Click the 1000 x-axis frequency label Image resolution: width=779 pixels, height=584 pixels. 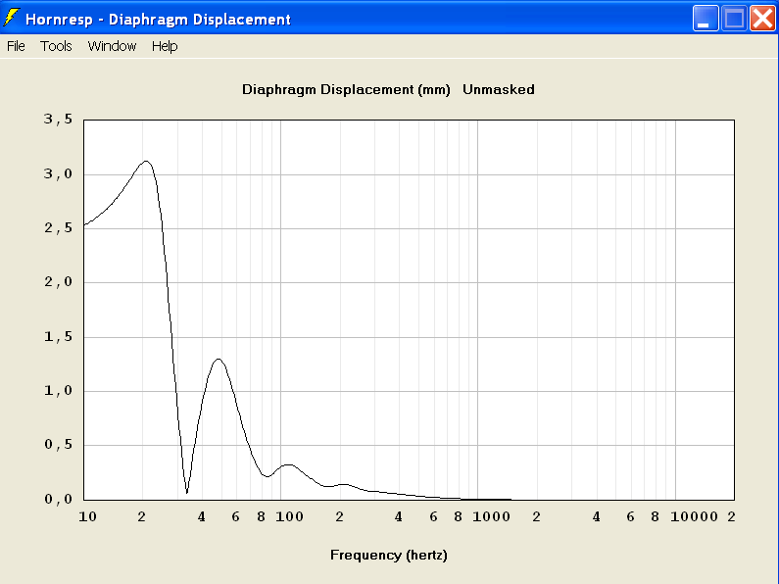pos(491,517)
